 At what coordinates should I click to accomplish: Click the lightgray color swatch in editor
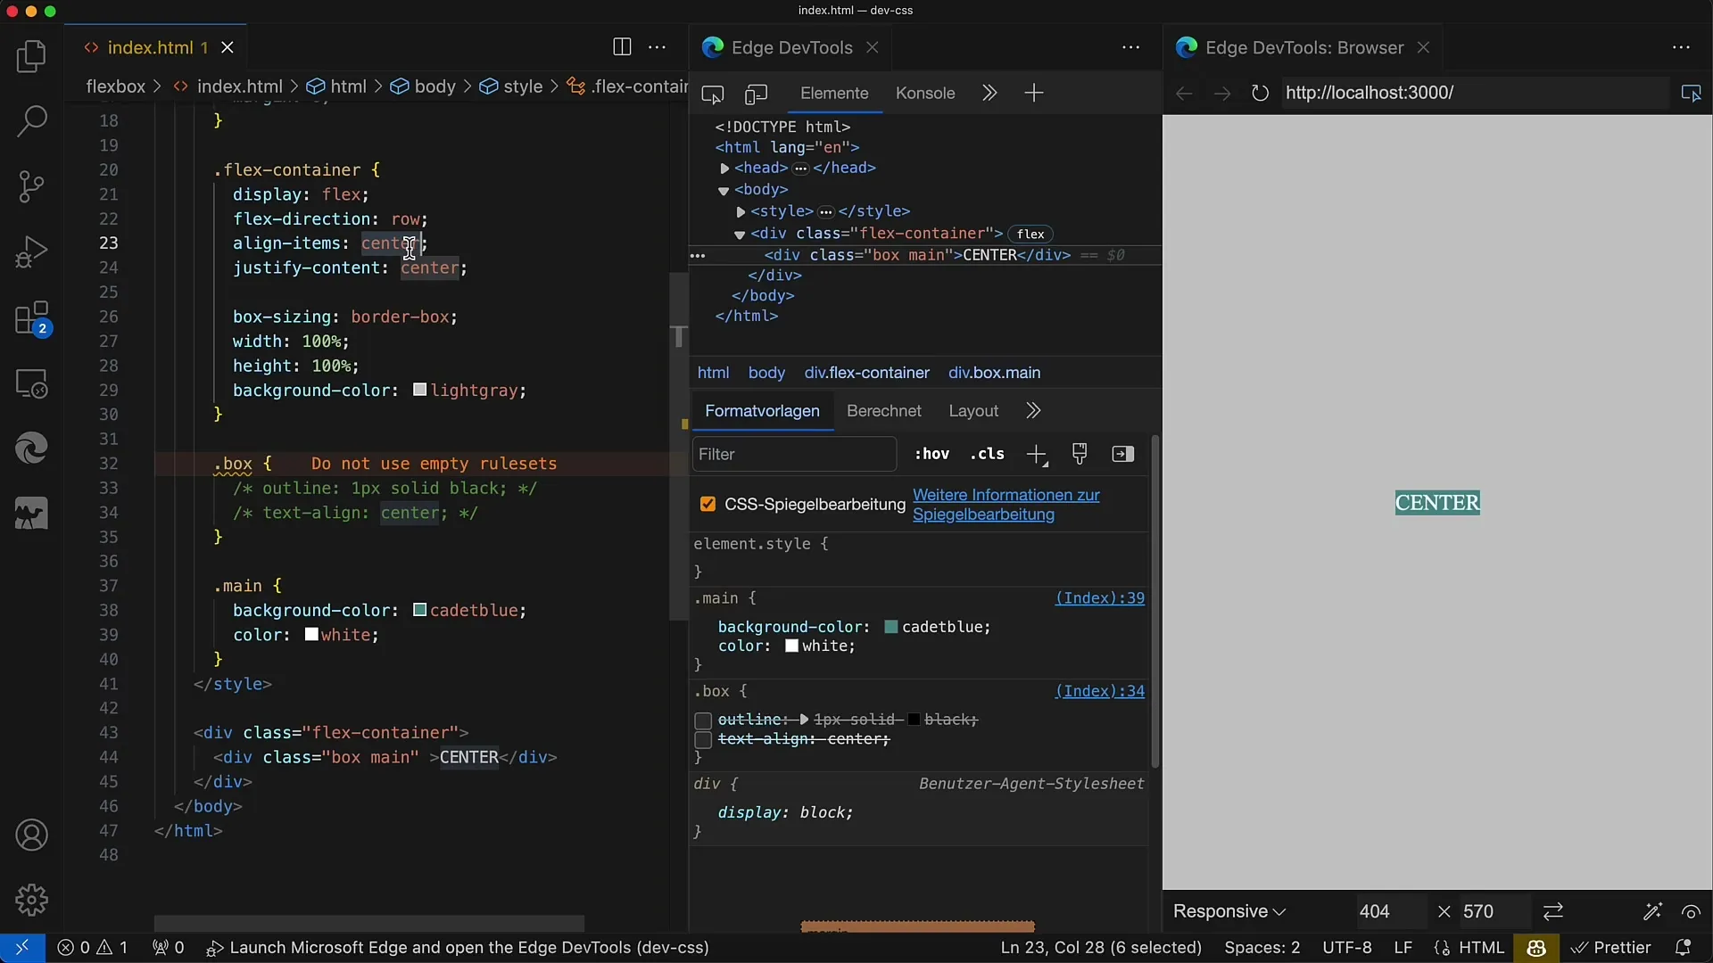pos(419,391)
